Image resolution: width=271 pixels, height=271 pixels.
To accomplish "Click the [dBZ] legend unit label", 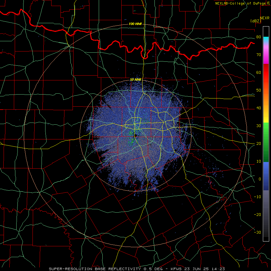I will pos(256,21).
